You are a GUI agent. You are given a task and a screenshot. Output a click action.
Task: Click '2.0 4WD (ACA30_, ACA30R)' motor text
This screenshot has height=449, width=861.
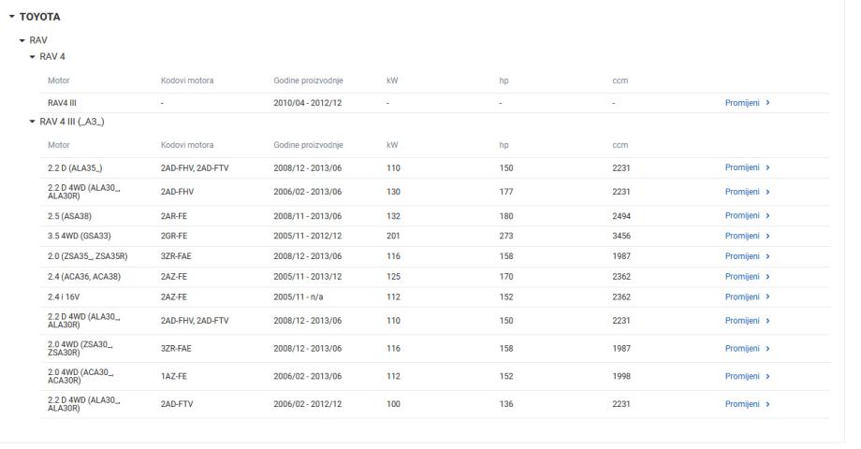tap(80, 377)
